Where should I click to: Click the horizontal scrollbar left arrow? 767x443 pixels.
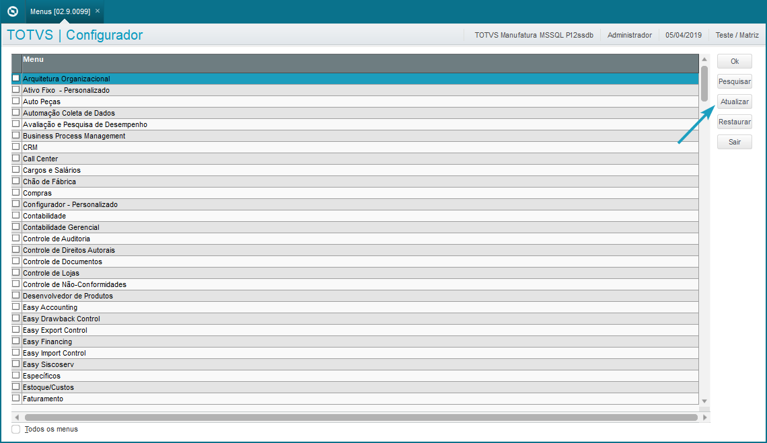pyautogui.click(x=17, y=417)
